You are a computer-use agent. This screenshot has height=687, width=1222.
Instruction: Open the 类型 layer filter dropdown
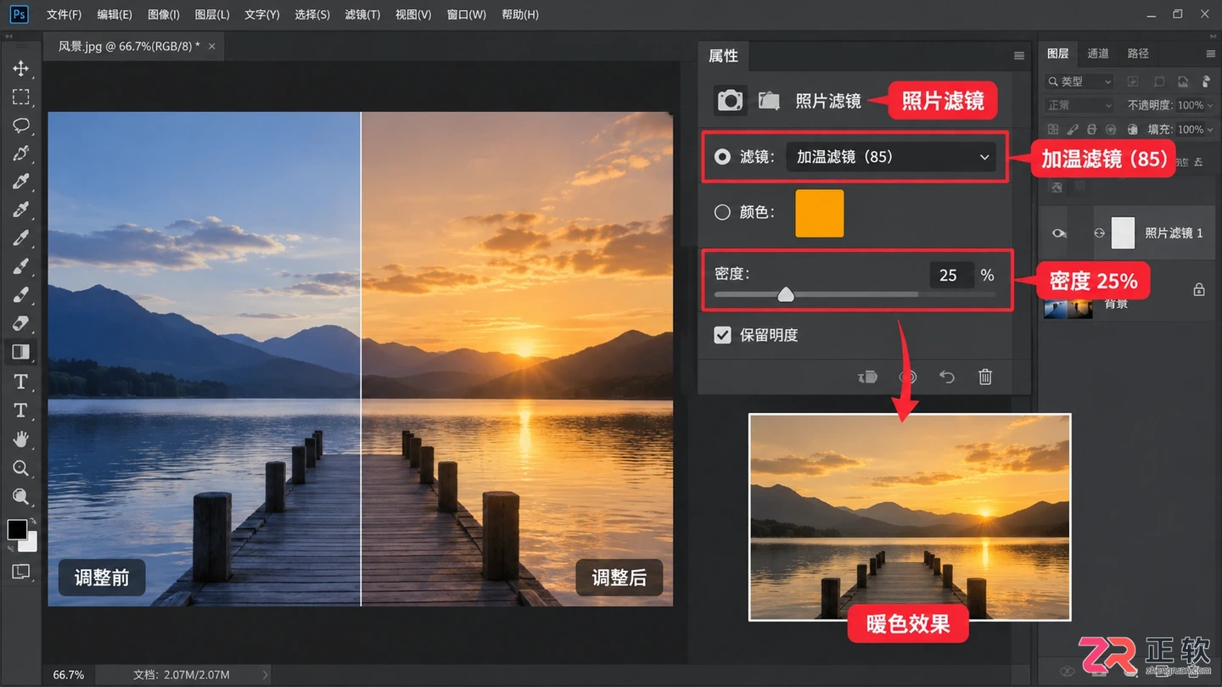(x=1079, y=81)
